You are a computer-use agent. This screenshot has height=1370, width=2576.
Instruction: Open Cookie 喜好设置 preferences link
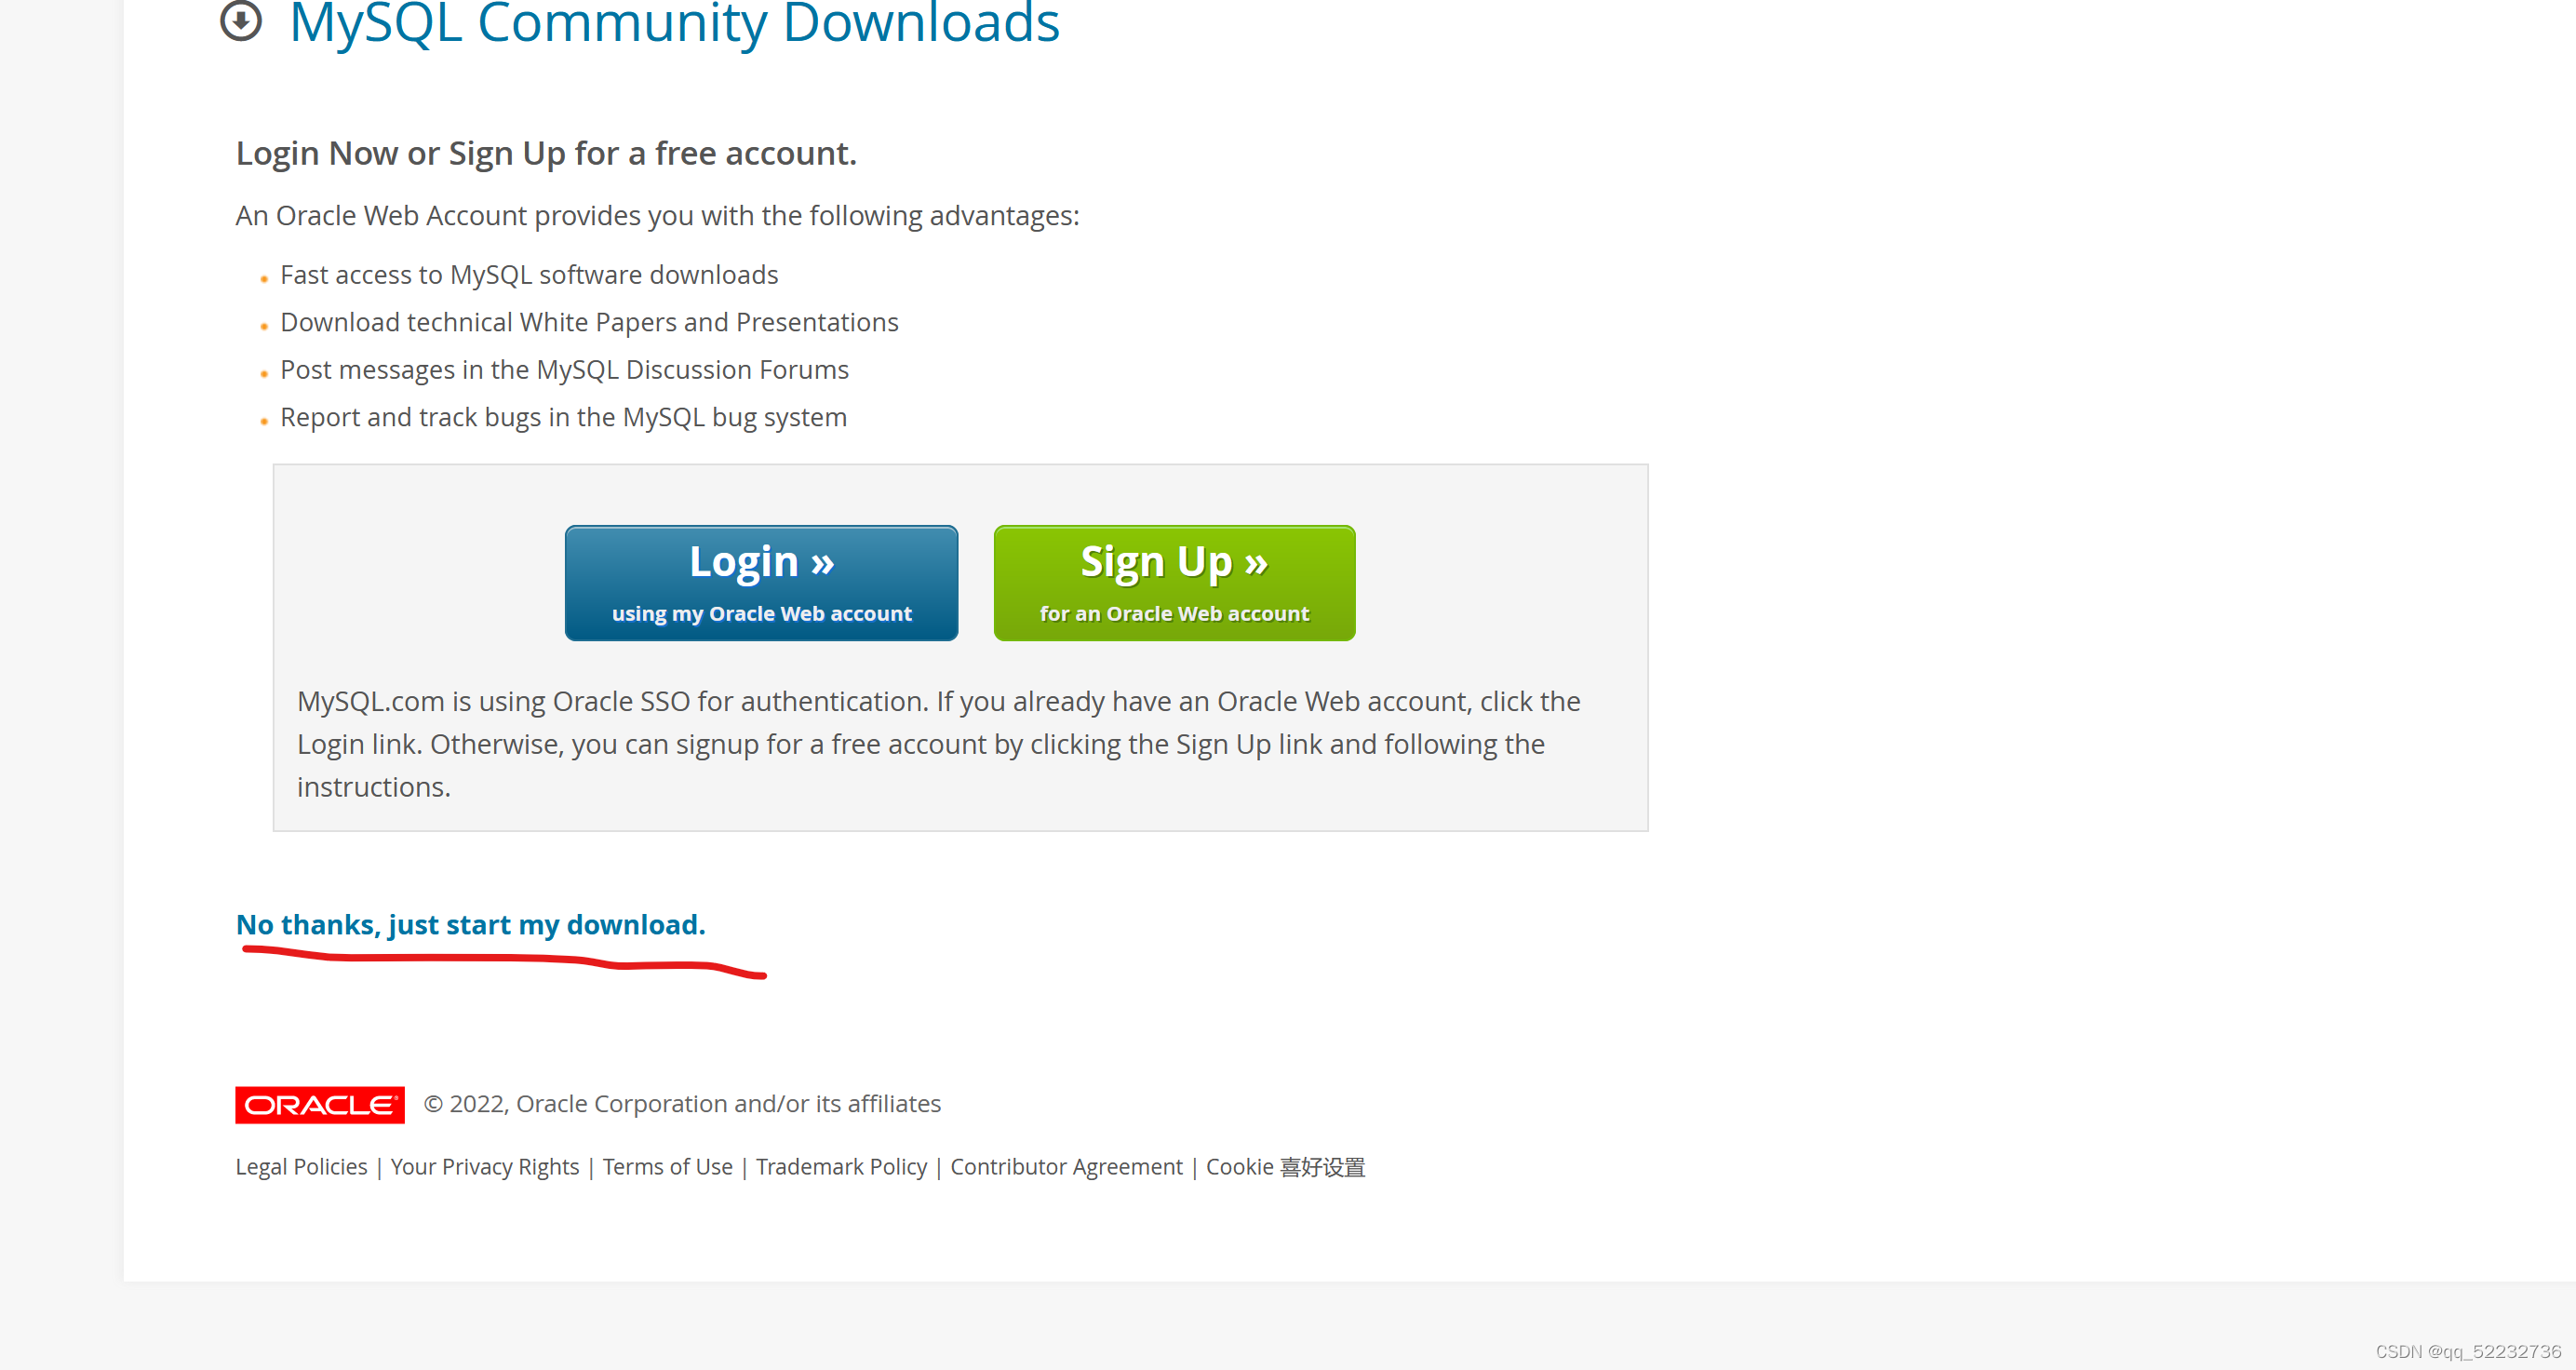pyautogui.click(x=1285, y=1167)
